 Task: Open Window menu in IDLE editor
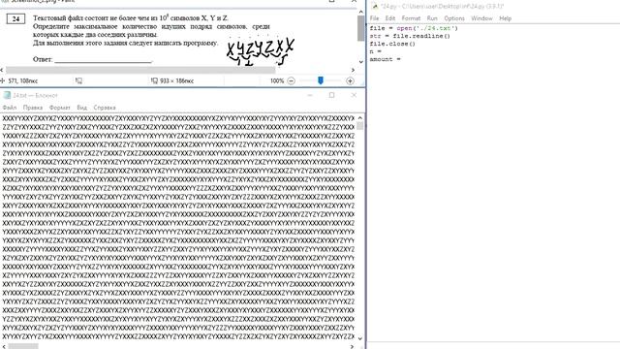481,18
